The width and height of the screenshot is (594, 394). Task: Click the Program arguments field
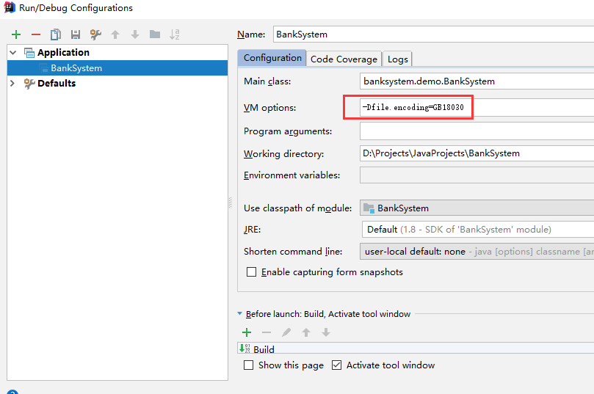tap(477, 131)
